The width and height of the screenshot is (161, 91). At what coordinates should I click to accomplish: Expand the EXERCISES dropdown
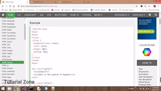pyautogui.click(x=139, y=15)
